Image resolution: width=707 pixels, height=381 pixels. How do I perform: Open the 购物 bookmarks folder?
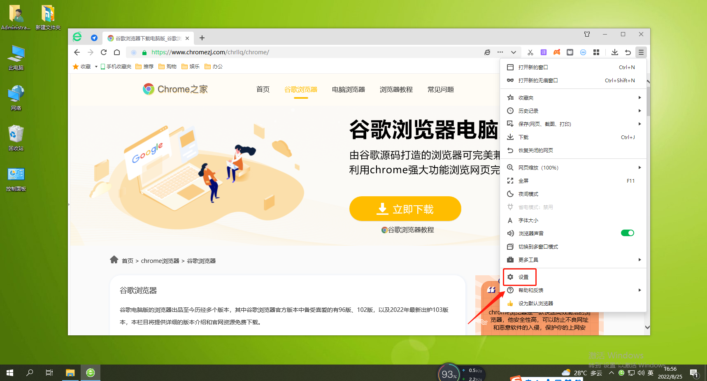coord(167,67)
